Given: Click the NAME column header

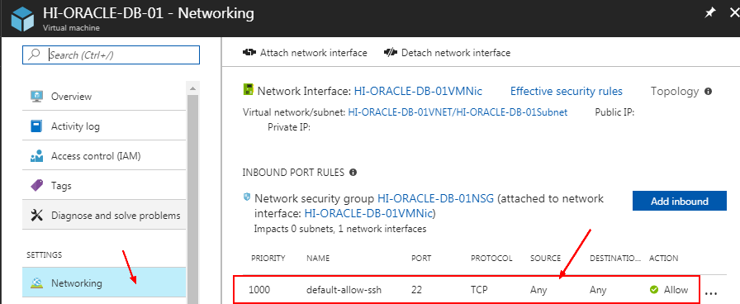Looking at the screenshot, I should tap(318, 259).
